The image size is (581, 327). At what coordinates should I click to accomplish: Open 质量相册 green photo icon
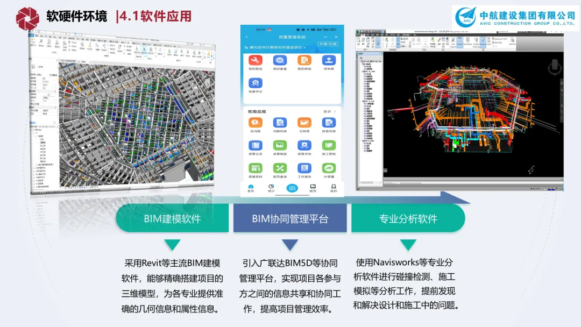click(x=280, y=146)
